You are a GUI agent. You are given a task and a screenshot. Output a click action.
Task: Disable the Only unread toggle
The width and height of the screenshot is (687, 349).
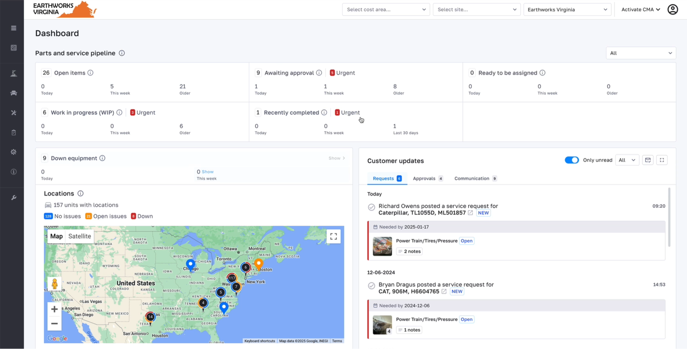pyautogui.click(x=572, y=160)
